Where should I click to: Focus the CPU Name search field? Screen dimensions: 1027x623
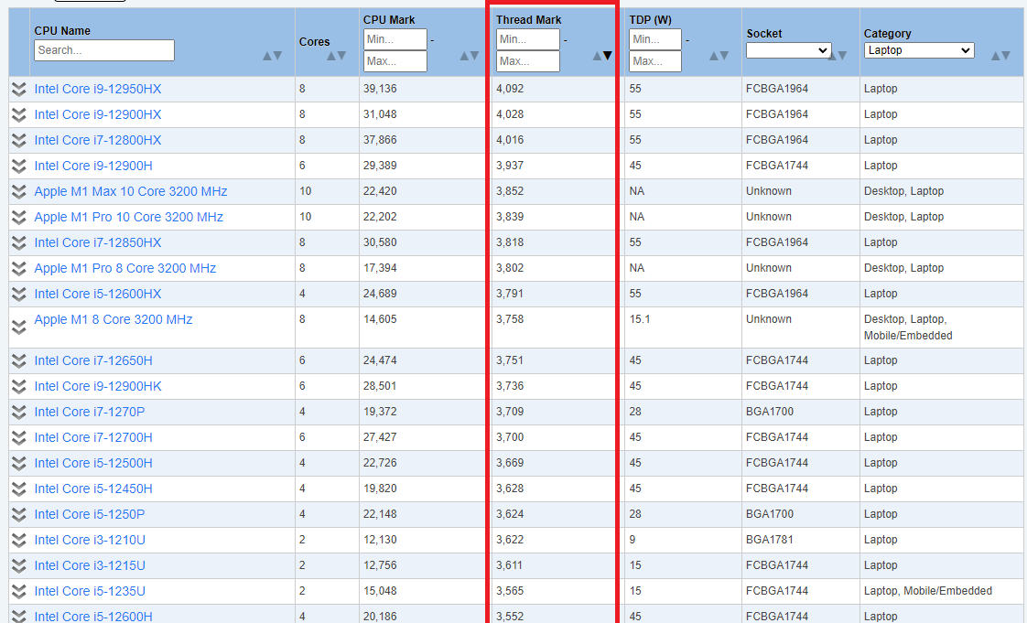104,50
